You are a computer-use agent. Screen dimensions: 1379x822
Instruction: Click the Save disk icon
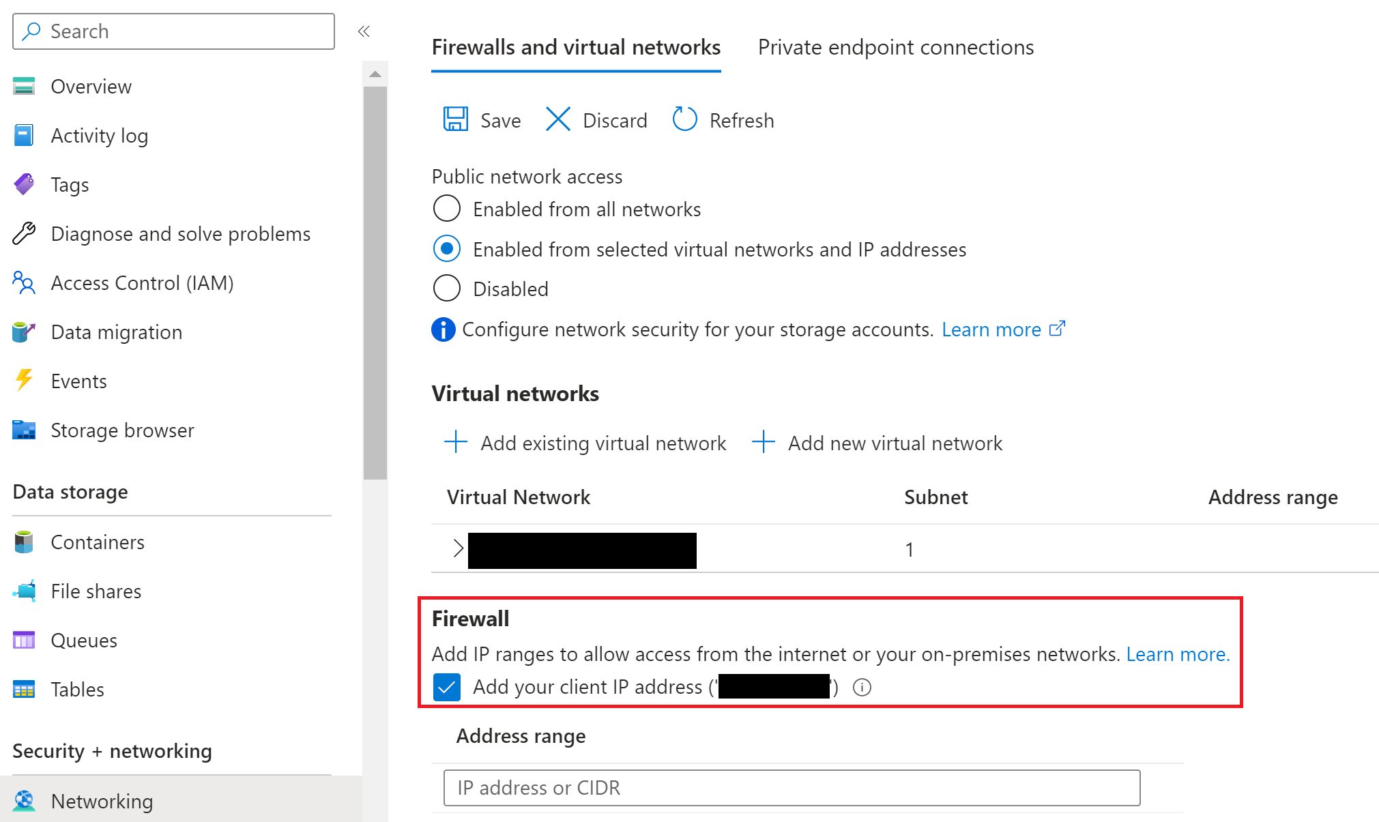click(456, 119)
